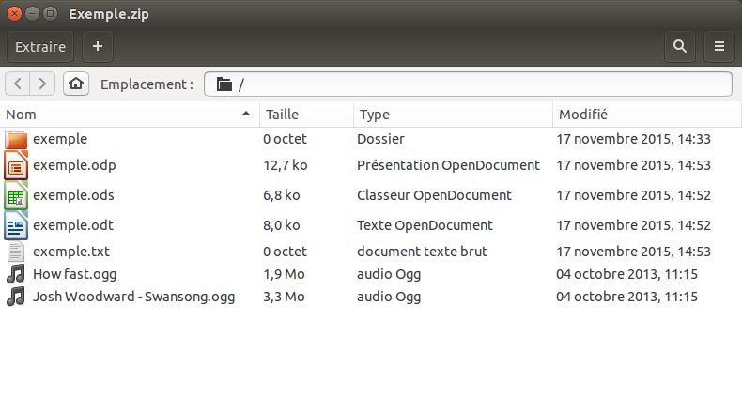Viewport: 742px width, 413px height.
Task: Close the Exemple.zip window
Action: coord(15,16)
